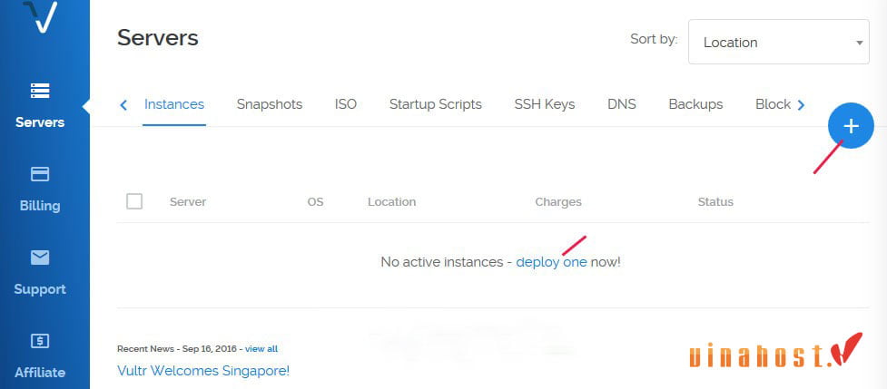The image size is (887, 389).
Task: Tick the select-all servers checkbox
Action: point(134,201)
